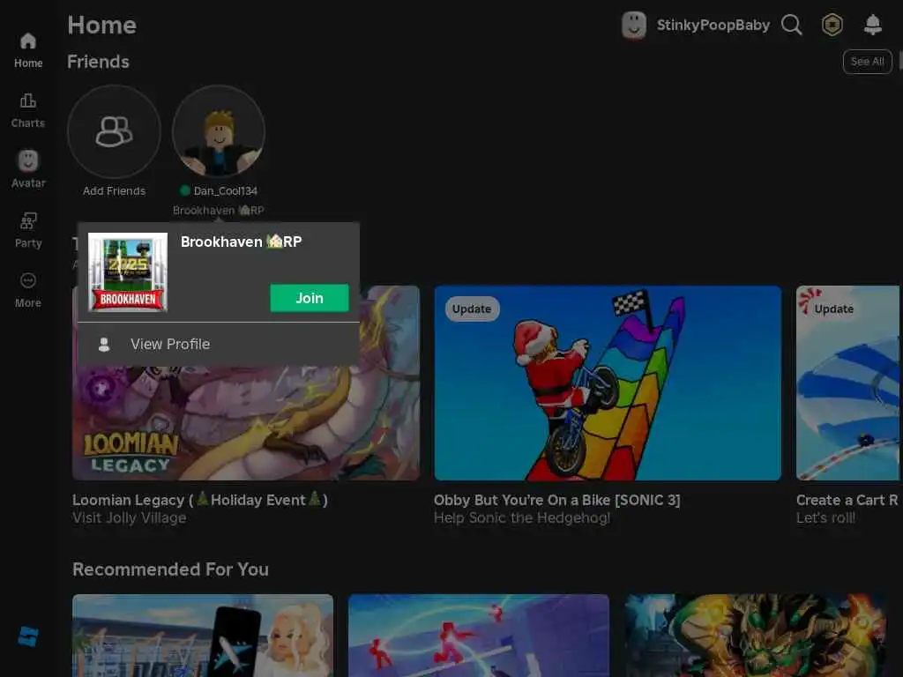Click the Create a Cart R title
This screenshot has height=677, width=903.
[847, 500]
